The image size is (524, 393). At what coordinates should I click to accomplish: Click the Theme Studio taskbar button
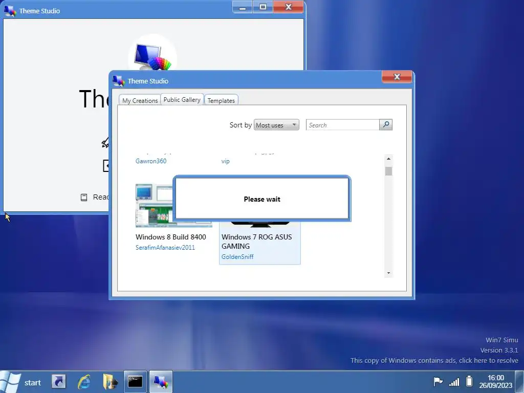point(161,382)
